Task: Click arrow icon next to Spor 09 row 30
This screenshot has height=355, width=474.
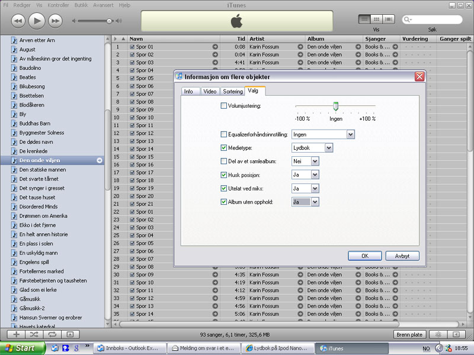Action: [215, 275]
